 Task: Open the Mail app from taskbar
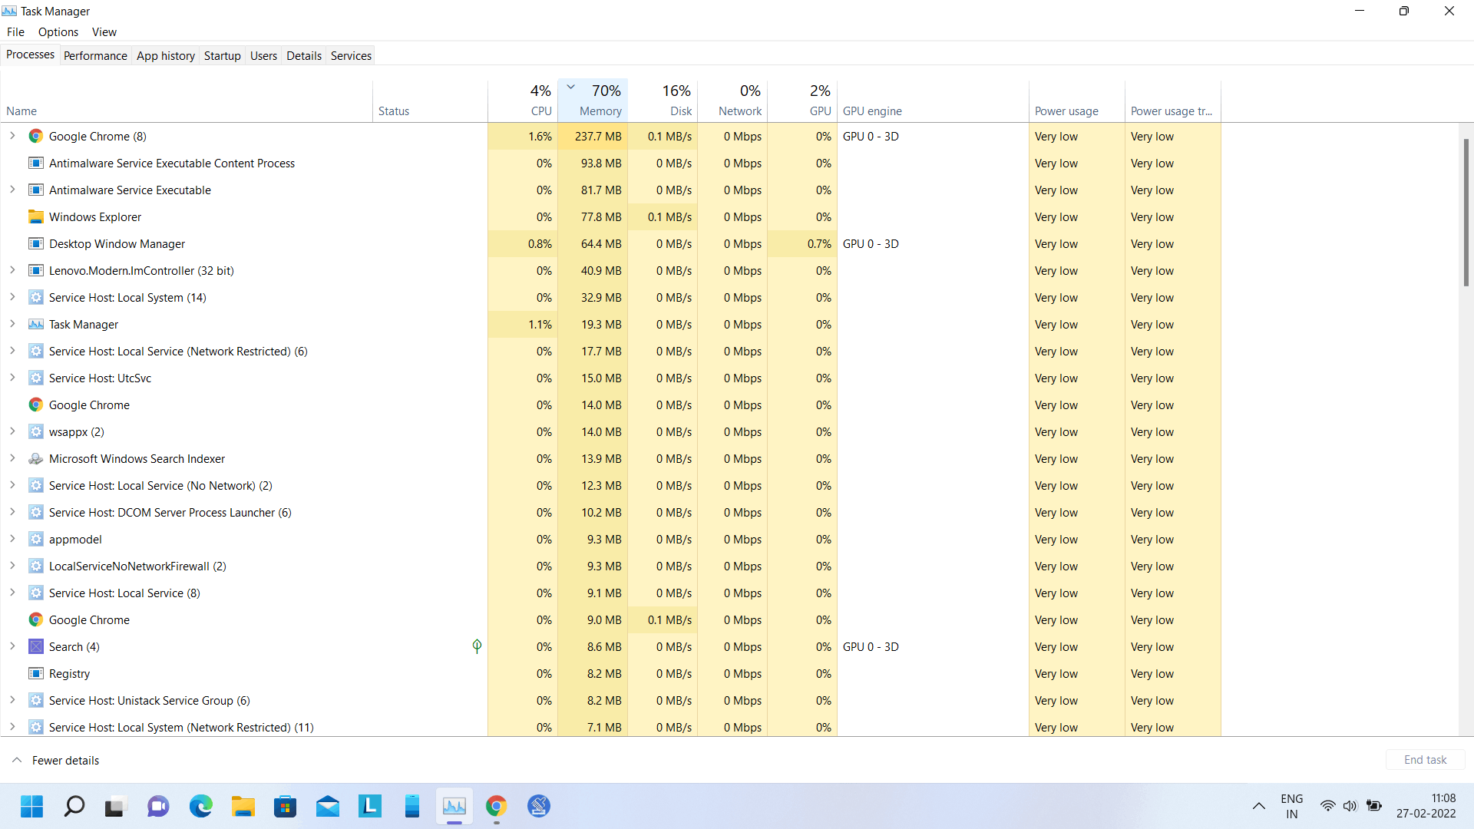point(328,806)
